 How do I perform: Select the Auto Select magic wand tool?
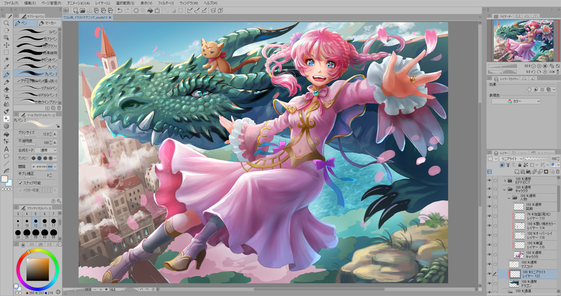coord(7,60)
